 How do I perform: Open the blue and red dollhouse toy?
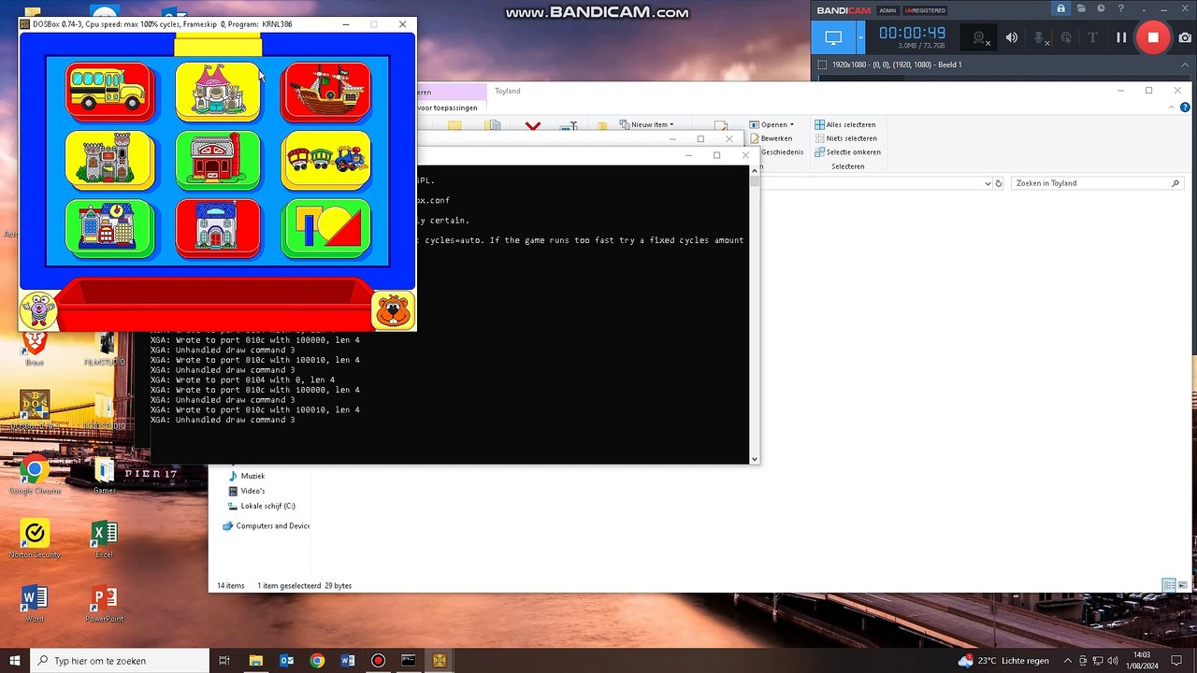tap(218, 227)
